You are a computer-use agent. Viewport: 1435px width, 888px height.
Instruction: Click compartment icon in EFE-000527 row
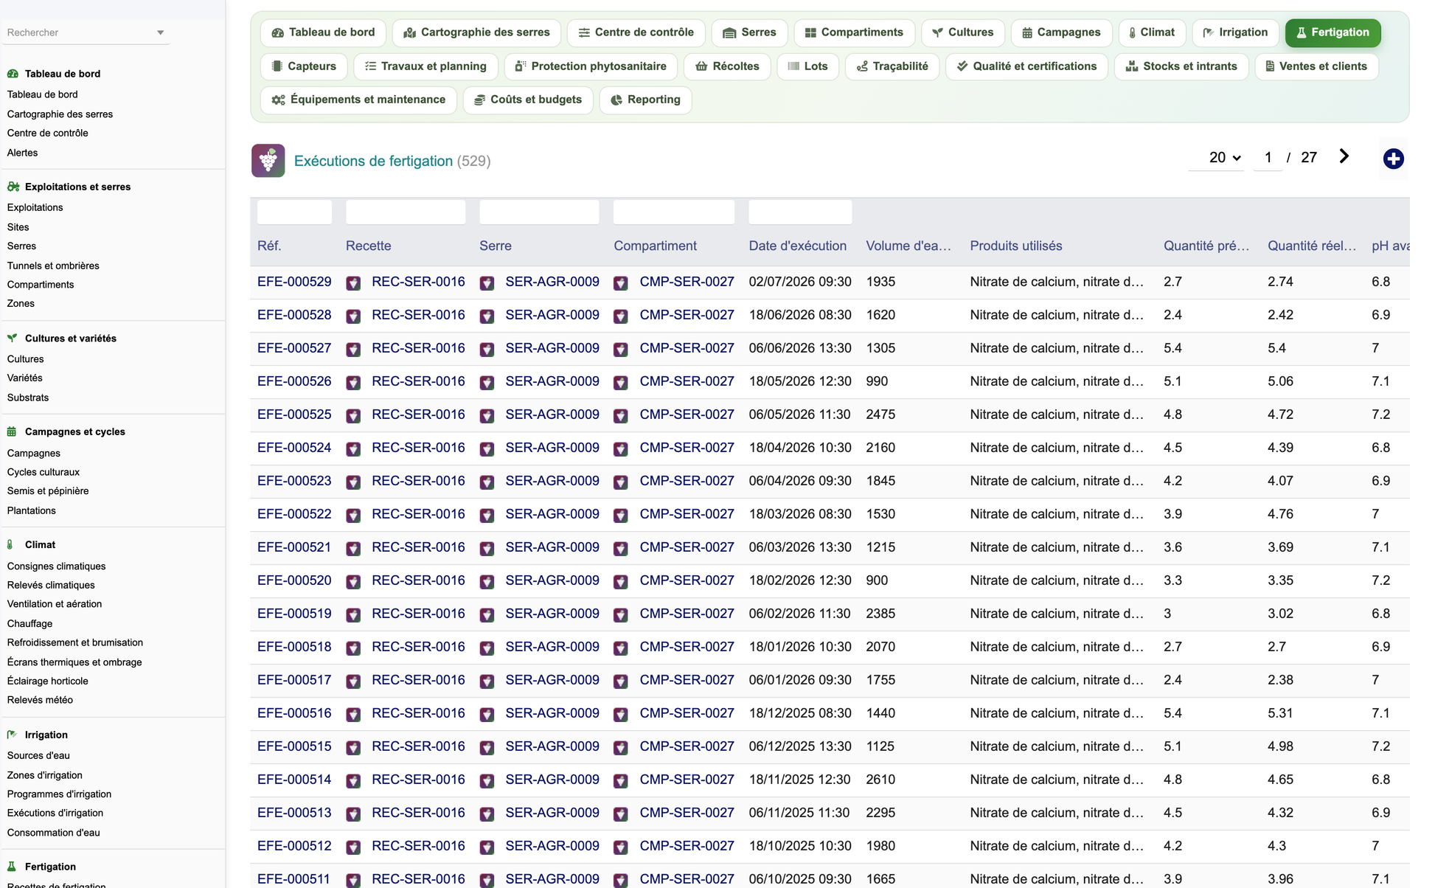coord(621,350)
